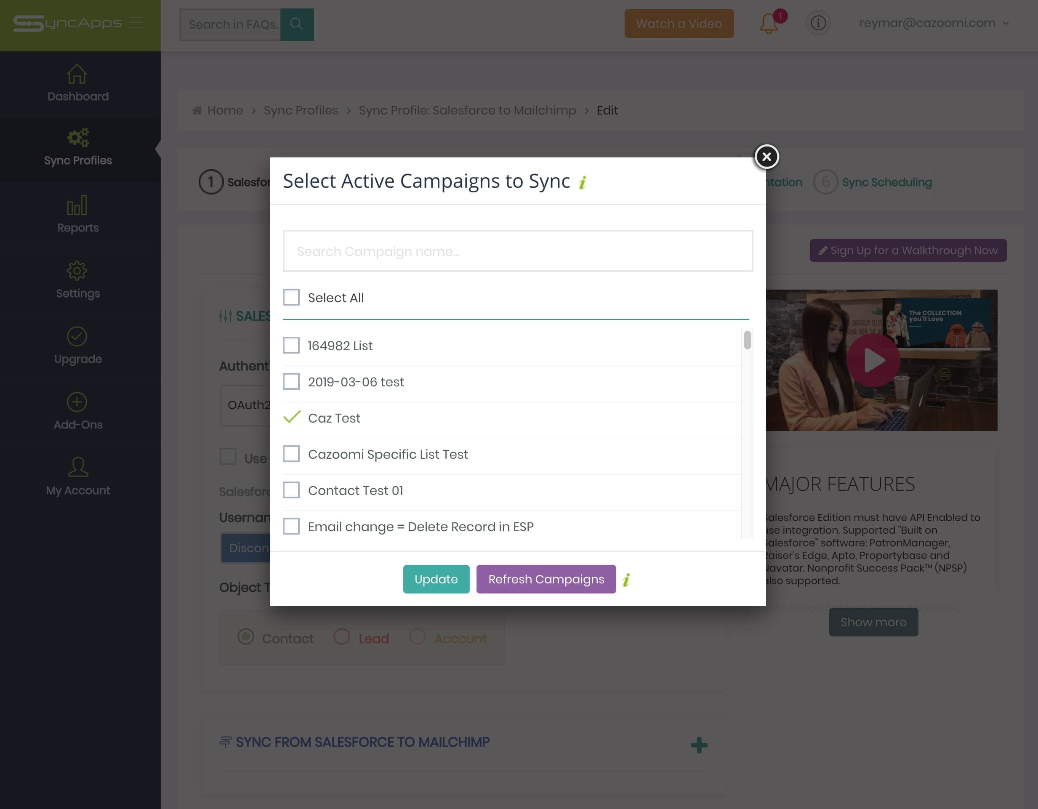Open the Dashboard from the sidebar
This screenshot has height=809, width=1038.
click(78, 83)
